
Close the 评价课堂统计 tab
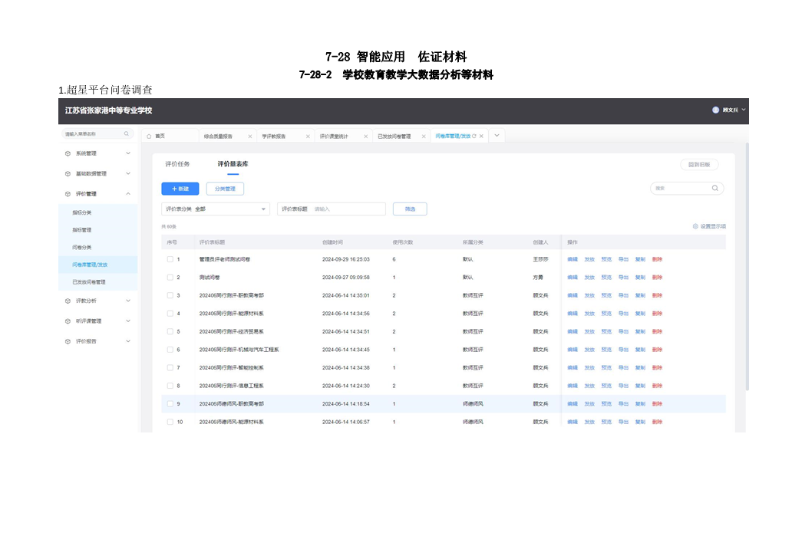pos(365,136)
